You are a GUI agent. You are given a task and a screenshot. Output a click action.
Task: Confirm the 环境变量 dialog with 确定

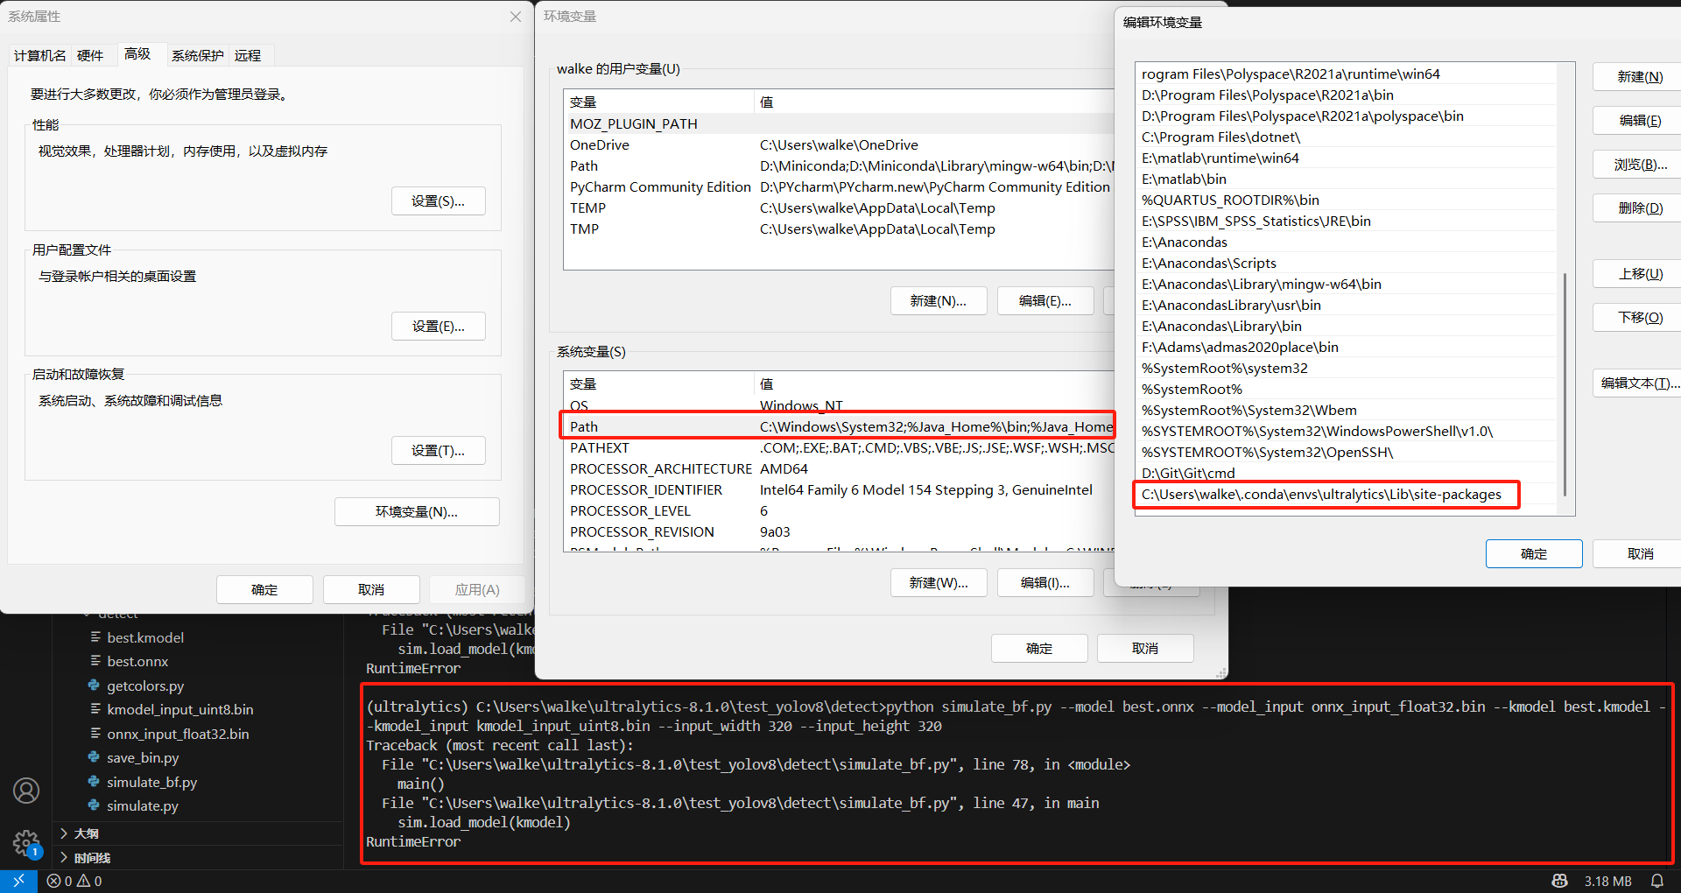[1039, 649]
